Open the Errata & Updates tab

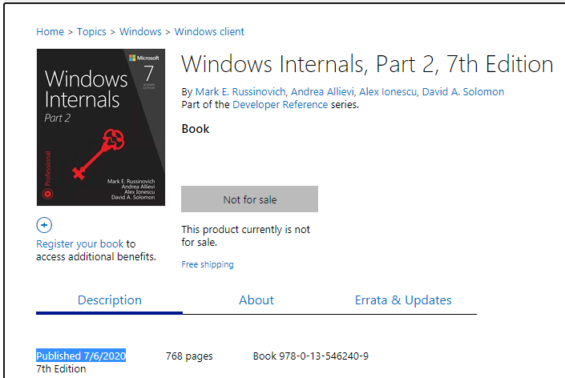[x=403, y=300]
